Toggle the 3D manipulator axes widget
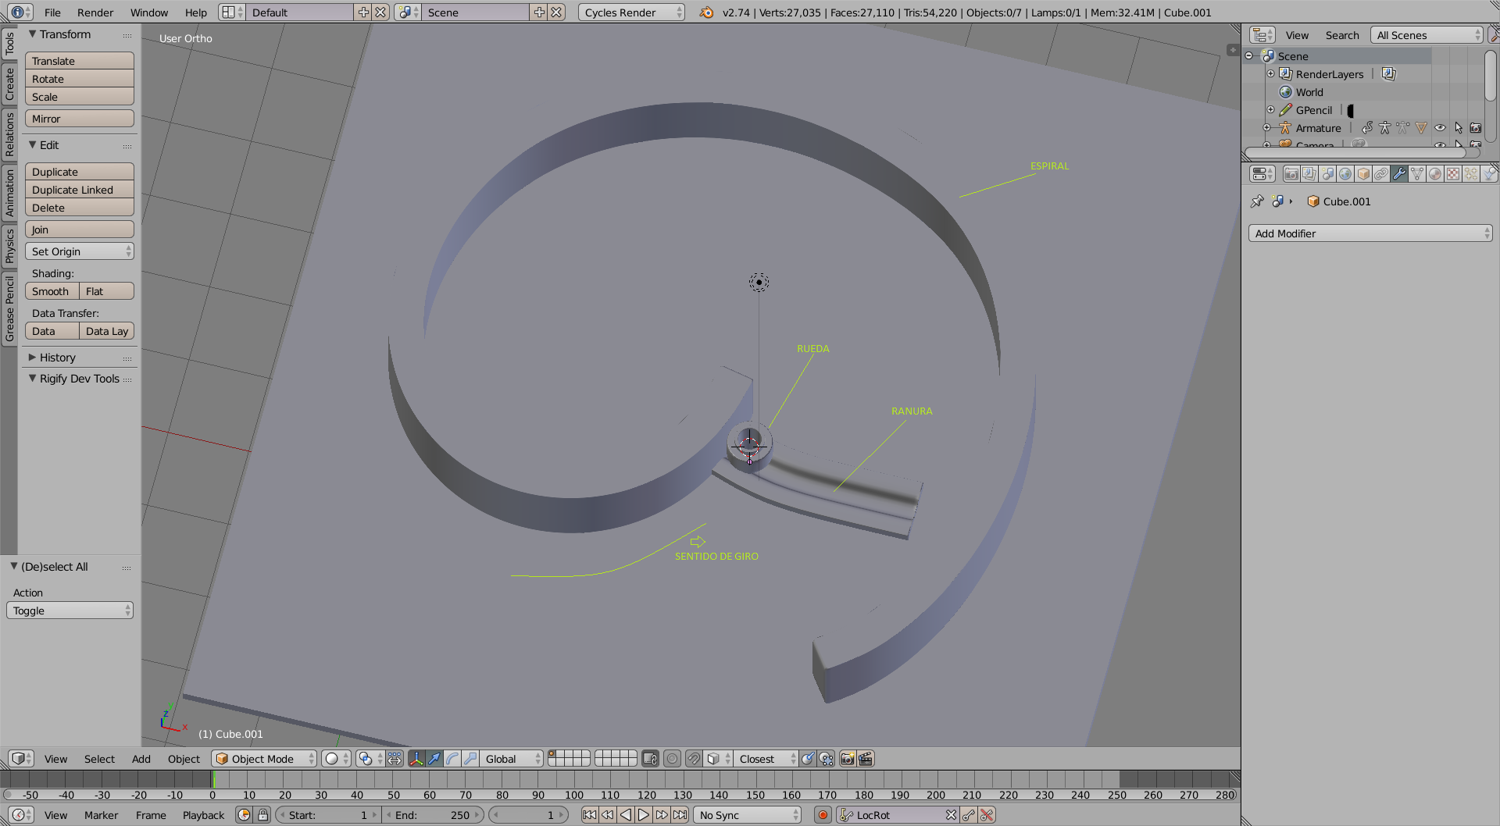 [x=416, y=759]
